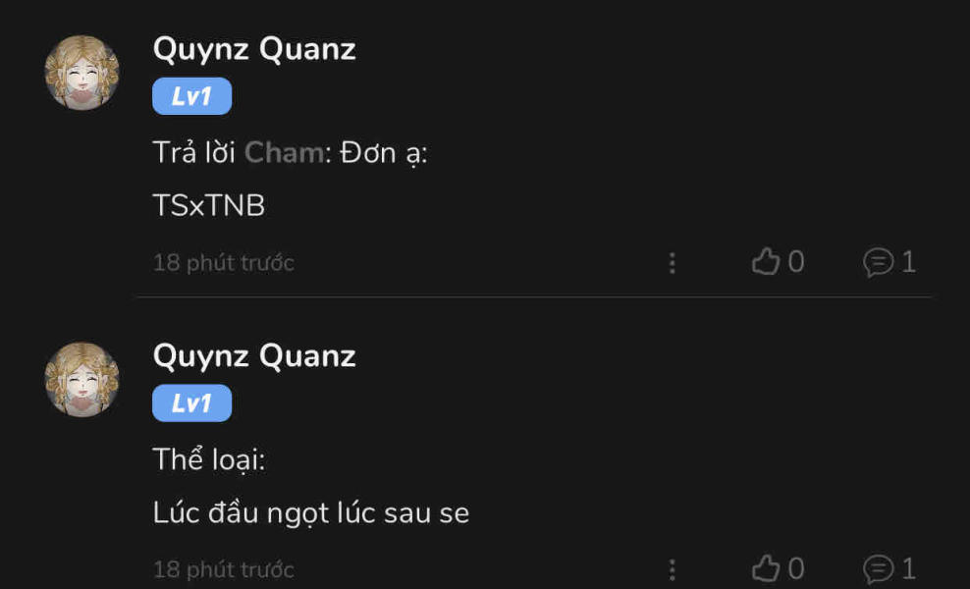
Task: Click first comment's '18 phút trước' timestamp
Action: tap(223, 263)
